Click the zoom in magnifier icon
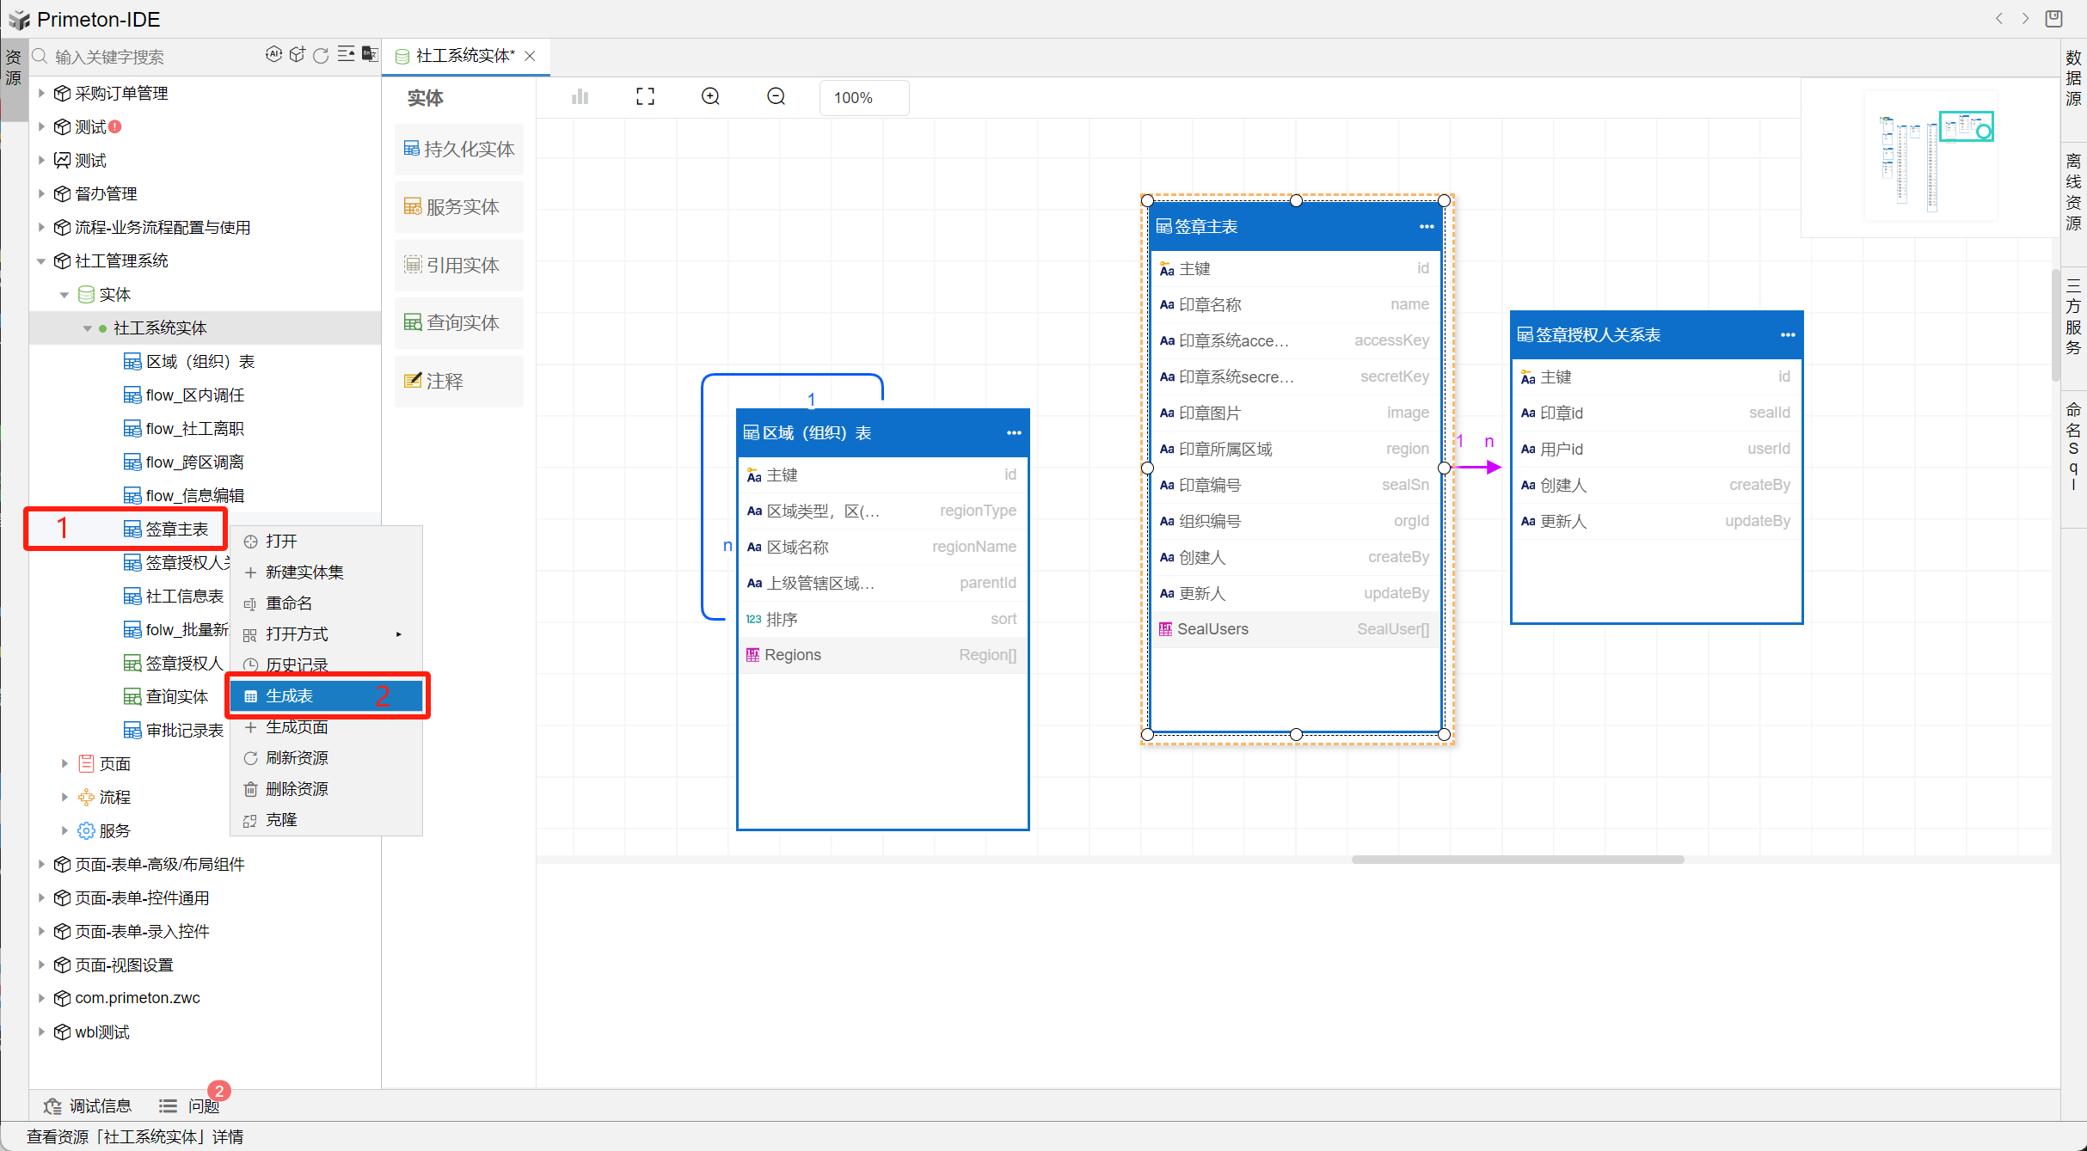 coord(710,97)
